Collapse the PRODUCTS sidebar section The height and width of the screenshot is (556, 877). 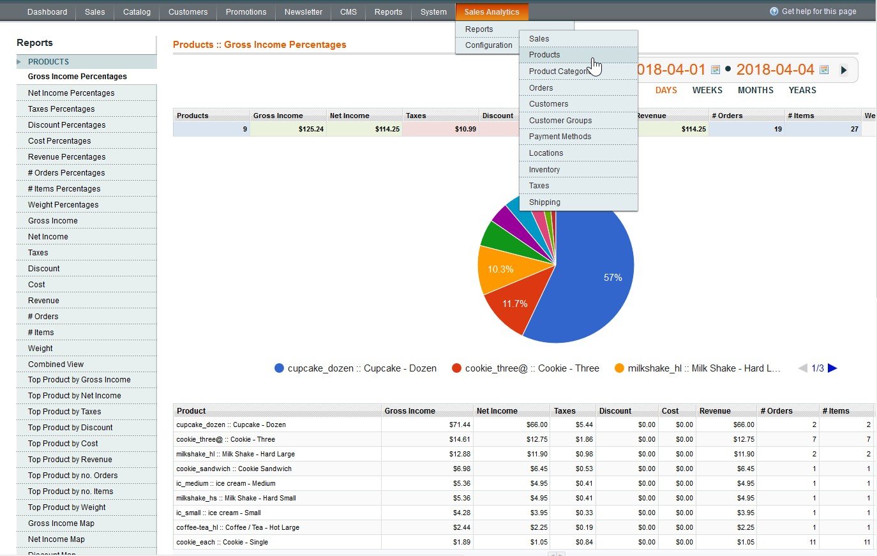[20, 62]
